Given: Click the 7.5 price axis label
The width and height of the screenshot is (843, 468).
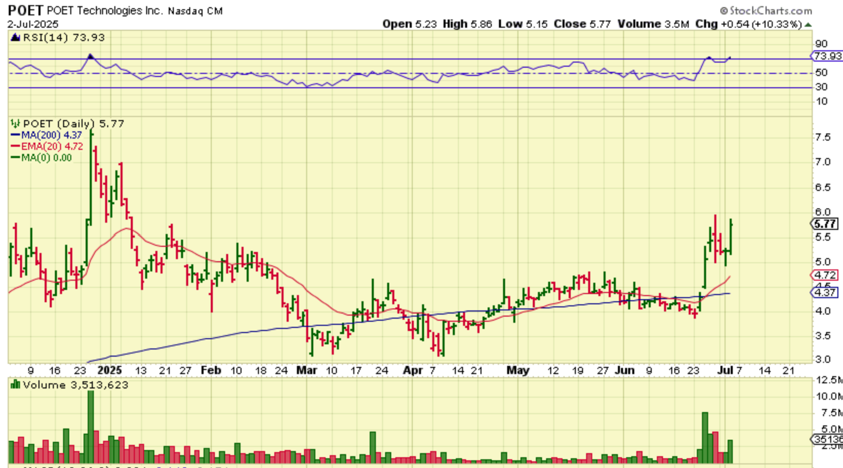Looking at the screenshot, I should point(823,138).
